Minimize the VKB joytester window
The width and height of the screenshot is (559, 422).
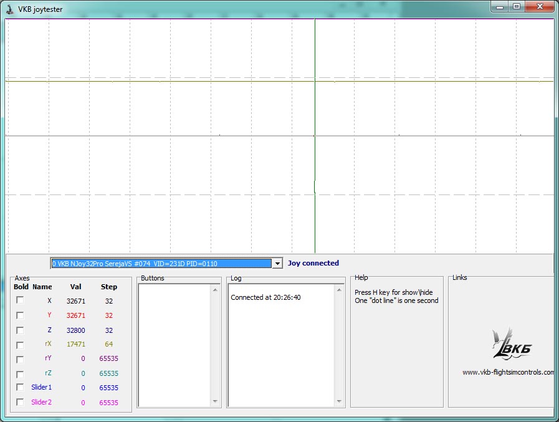tap(500, 6)
